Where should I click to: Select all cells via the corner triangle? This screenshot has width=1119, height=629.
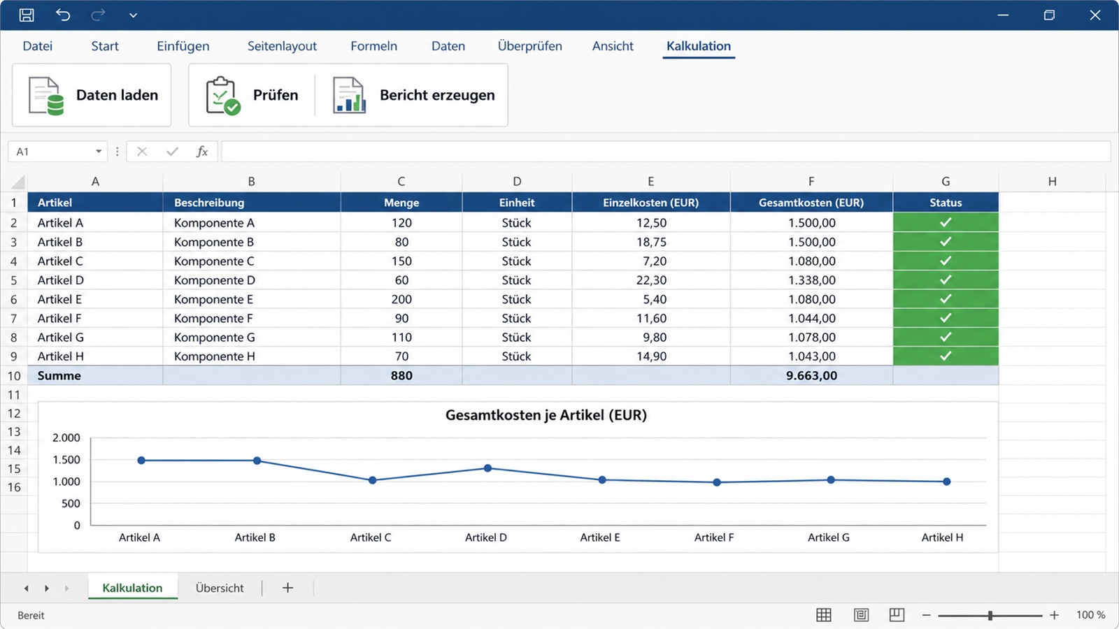[x=18, y=182]
